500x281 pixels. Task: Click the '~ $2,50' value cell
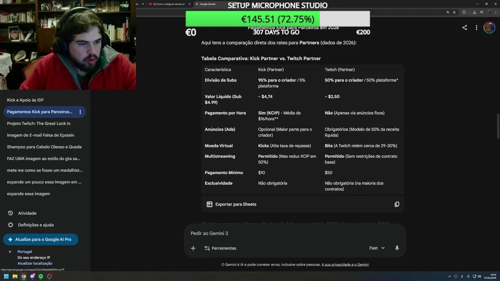(x=332, y=96)
